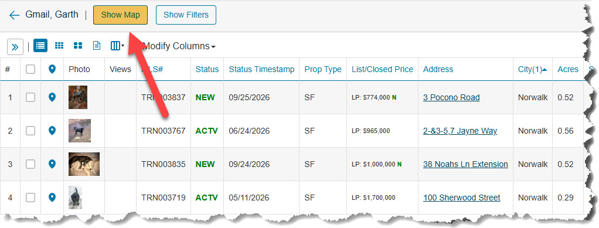Sort by List/Closed Price column header
This screenshot has height=228, width=599.
(x=382, y=69)
